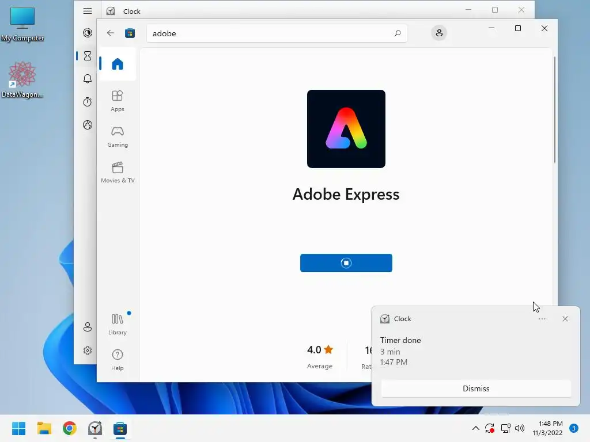Screen dimensions: 590x442
Task: Open Alarm bell section in Clock
Action: [x=88, y=78]
